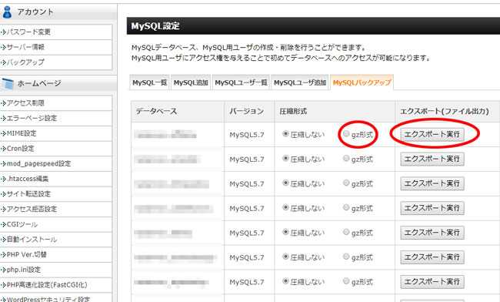
Task: Choose gz形式 in the second database row
Action: 346,158
